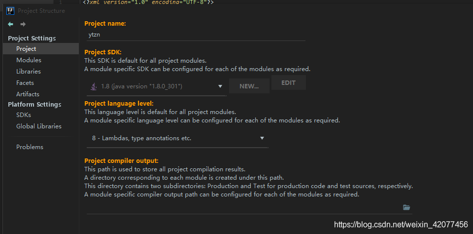Click the 'Project compiler output:' label

pos(121,161)
